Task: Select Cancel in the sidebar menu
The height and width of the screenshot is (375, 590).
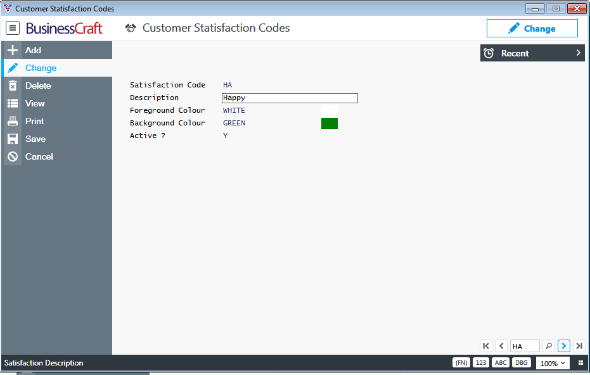Action: click(57, 156)
